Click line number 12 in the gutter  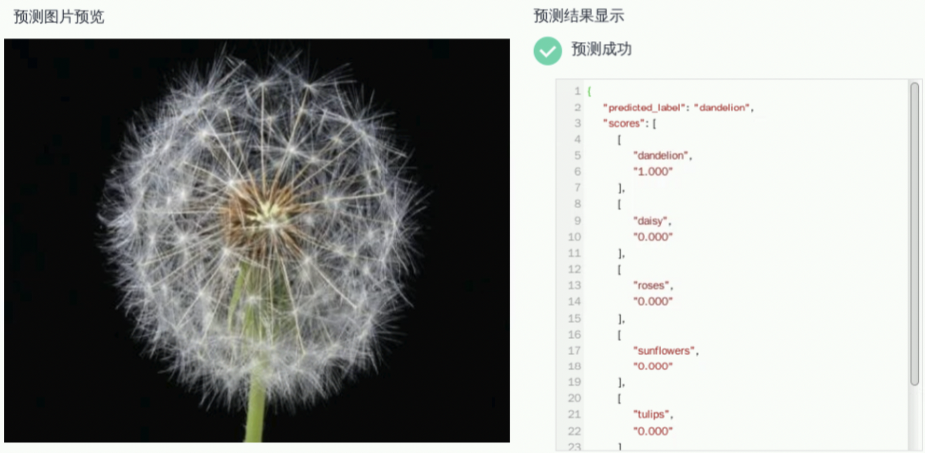click(574, 269)
